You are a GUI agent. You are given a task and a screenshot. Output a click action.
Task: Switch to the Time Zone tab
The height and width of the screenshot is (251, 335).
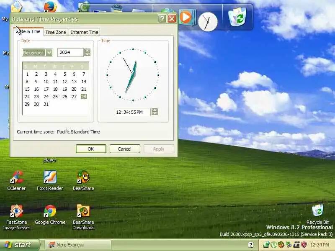[56, 32]
